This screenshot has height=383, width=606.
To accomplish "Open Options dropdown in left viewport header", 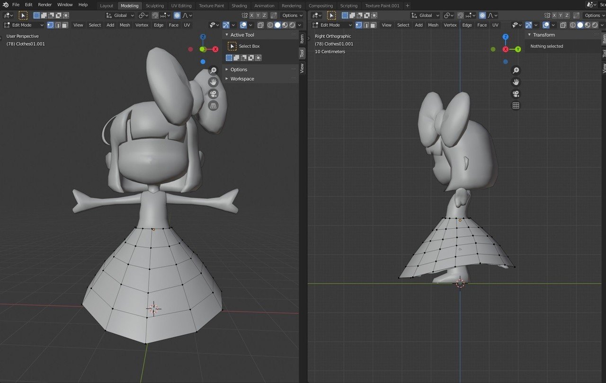I will (292, 16).
